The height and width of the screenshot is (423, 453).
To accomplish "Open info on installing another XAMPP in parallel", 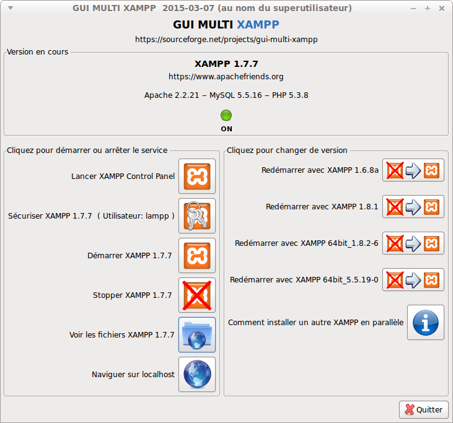I will (x=426, y=323).
